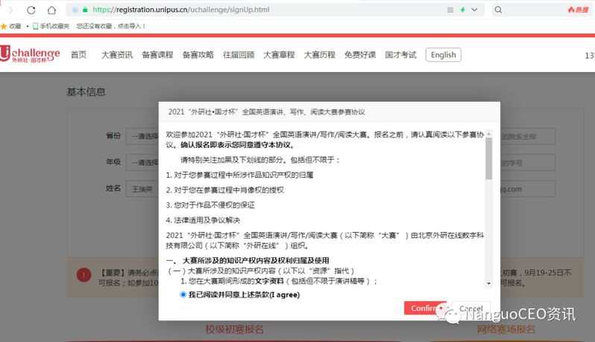
Task: Click the 收藏 favorites star icon
Action: 4,26
